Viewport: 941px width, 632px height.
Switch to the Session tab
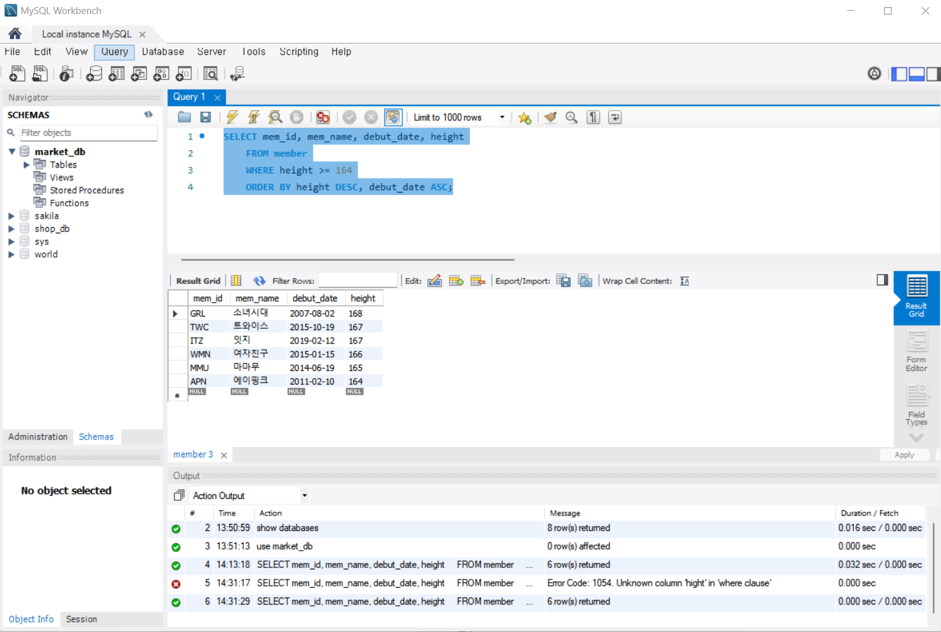81,619
